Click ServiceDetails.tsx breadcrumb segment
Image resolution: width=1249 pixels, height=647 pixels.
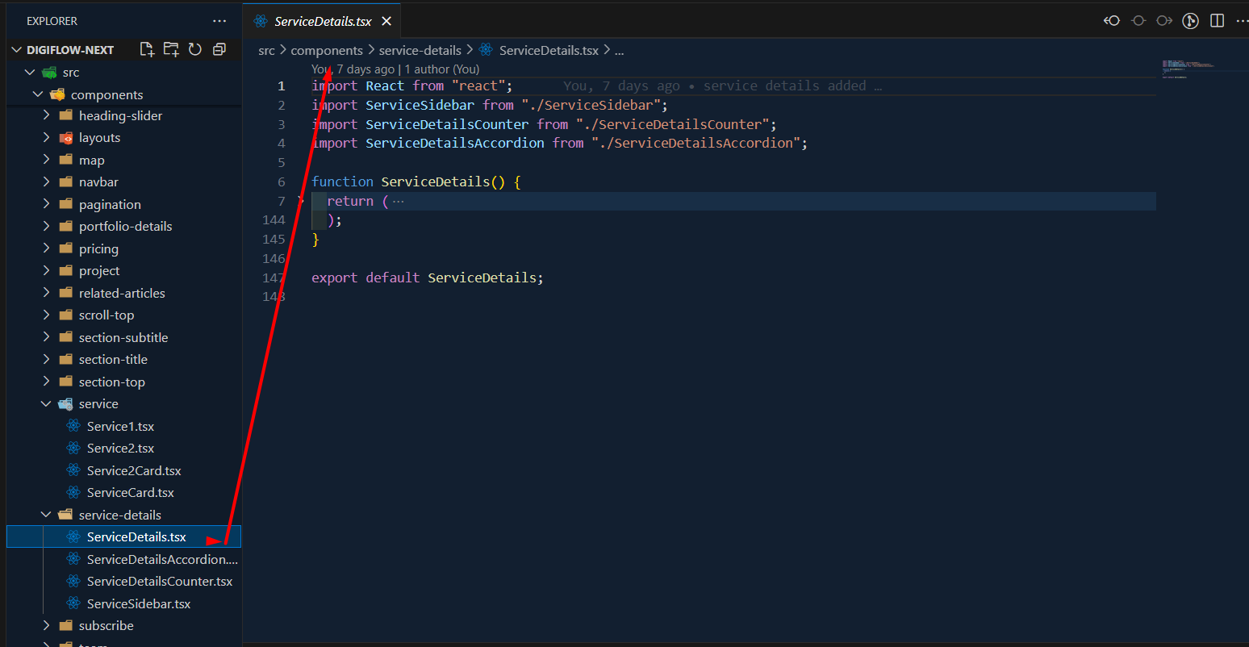[549, 50]
